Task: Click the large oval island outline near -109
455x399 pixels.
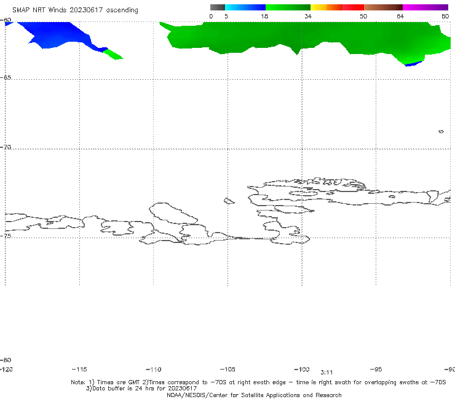Action: (173, 213)
